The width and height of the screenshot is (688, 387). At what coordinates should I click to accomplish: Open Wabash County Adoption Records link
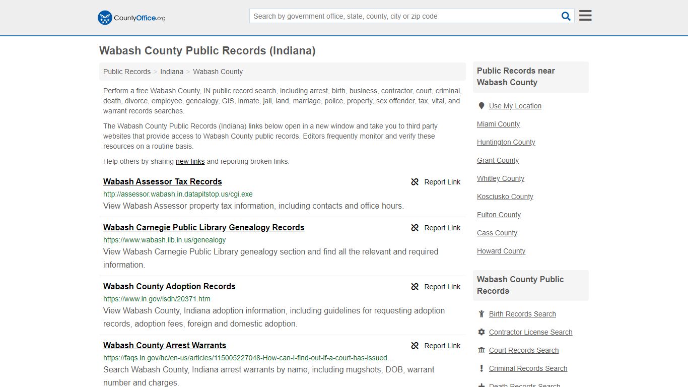coord(169,286)
